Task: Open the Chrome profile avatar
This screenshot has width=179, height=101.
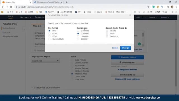Action: [172, 7]
